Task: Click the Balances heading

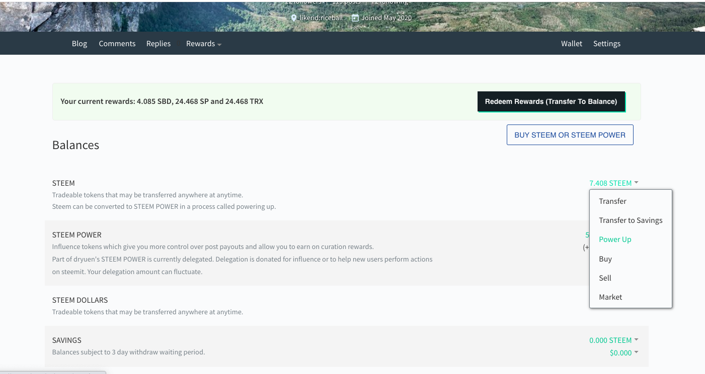Action: point(76,145)
